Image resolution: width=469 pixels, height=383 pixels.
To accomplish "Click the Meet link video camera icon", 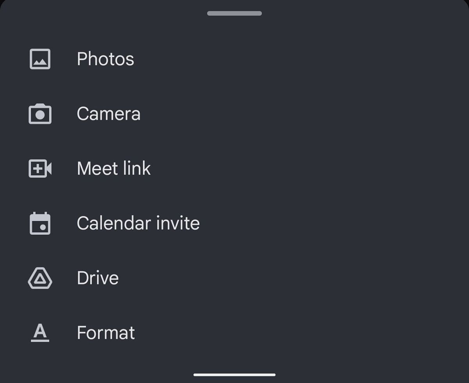I will point(40,168).
